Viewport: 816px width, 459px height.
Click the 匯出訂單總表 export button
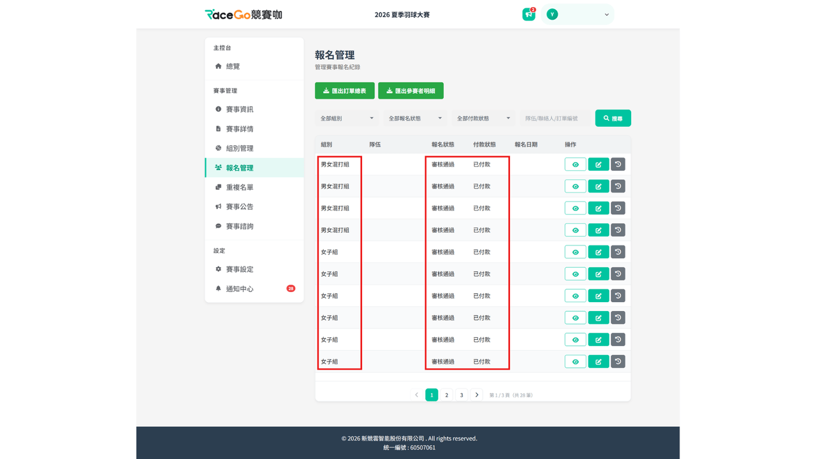[x=345, y=91]
